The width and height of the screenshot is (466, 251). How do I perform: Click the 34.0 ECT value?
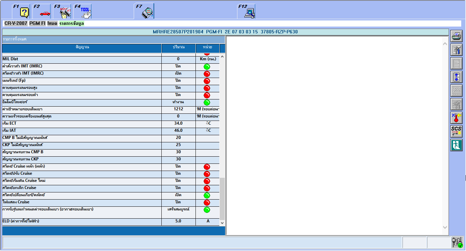click(178, 123)
